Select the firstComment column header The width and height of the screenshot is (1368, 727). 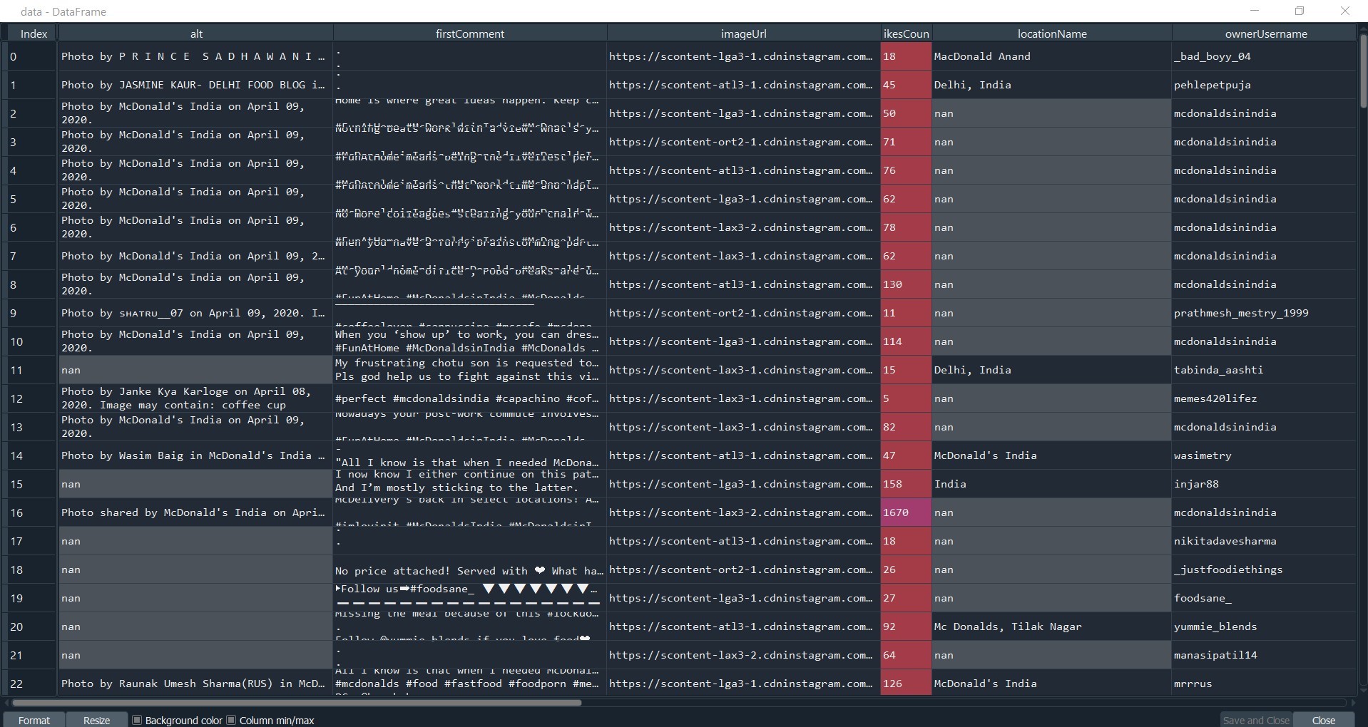click(x=470, y=33)
